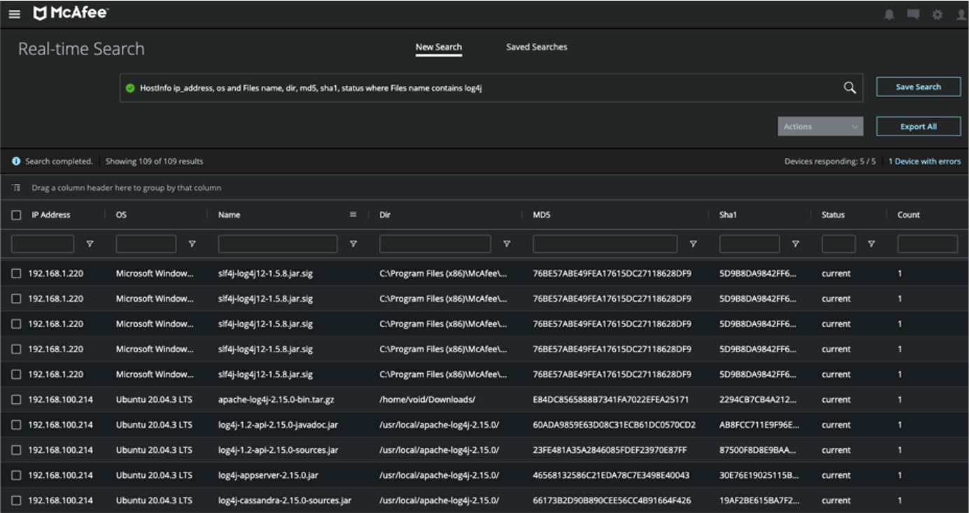Sort by the MD5 column header

542,215
